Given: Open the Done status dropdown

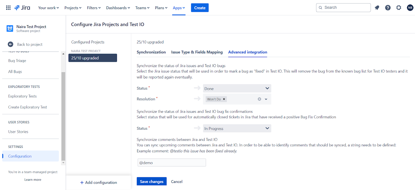Looking at the screenshot, I should coord(237,88).
